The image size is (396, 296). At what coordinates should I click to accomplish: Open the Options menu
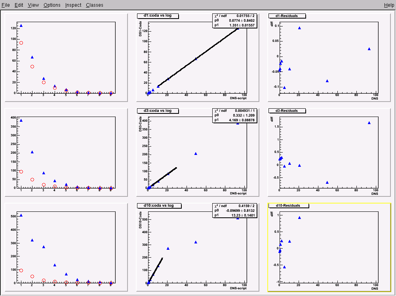click(x=52, y=5)
